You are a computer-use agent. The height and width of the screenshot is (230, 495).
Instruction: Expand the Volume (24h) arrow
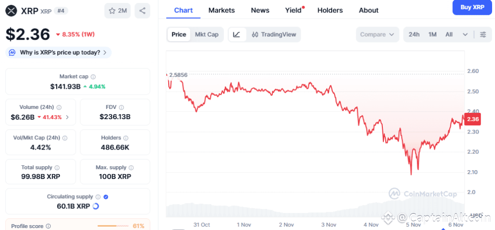(x=67, y=117)
